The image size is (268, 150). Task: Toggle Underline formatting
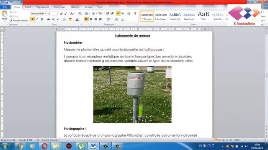click(x=41, y=19)
